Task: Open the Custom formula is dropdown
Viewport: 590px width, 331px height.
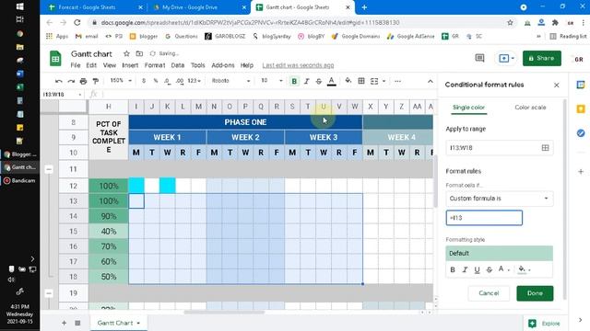Action: [x=500, y=199]
